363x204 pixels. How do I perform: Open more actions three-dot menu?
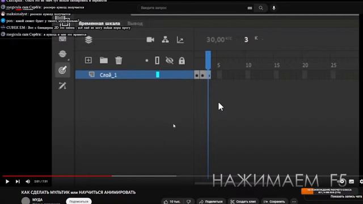pyautogui.click(x=294, y=202)
